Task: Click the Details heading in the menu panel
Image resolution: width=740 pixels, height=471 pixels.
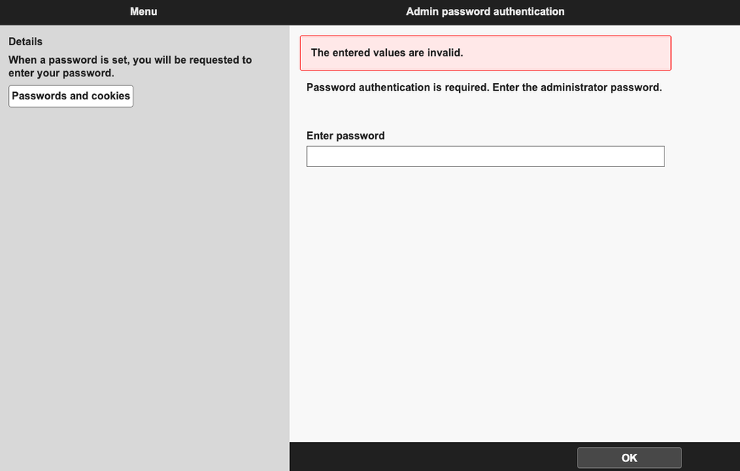Action: (x=25, y=42)
